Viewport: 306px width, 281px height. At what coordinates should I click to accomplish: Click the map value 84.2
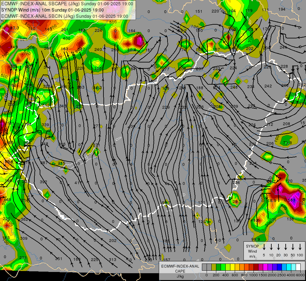tap(98, 87)
